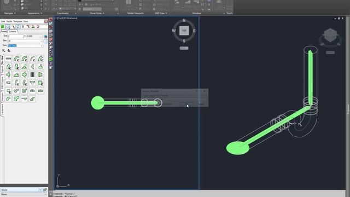Click N on the compass ViewCube

point(184,20)
